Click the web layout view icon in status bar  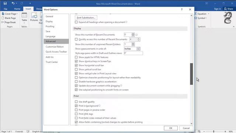199,132
